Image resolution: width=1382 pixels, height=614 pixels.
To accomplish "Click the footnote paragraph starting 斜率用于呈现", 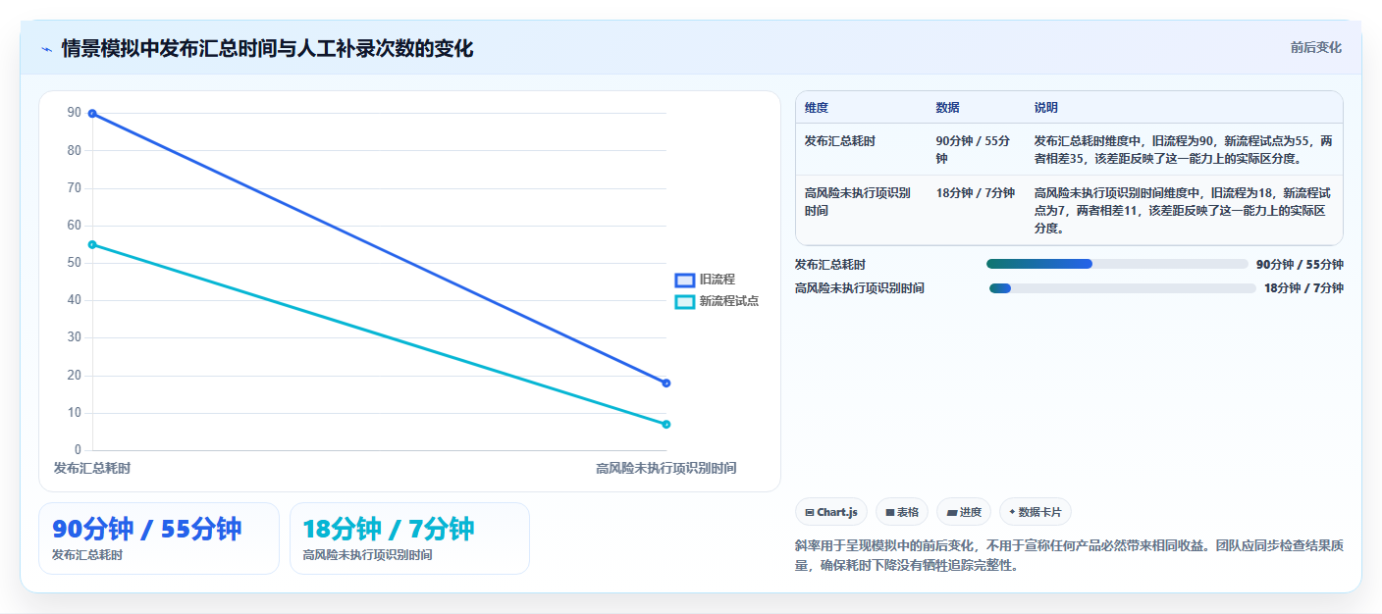I will [x=1069, y=555].
